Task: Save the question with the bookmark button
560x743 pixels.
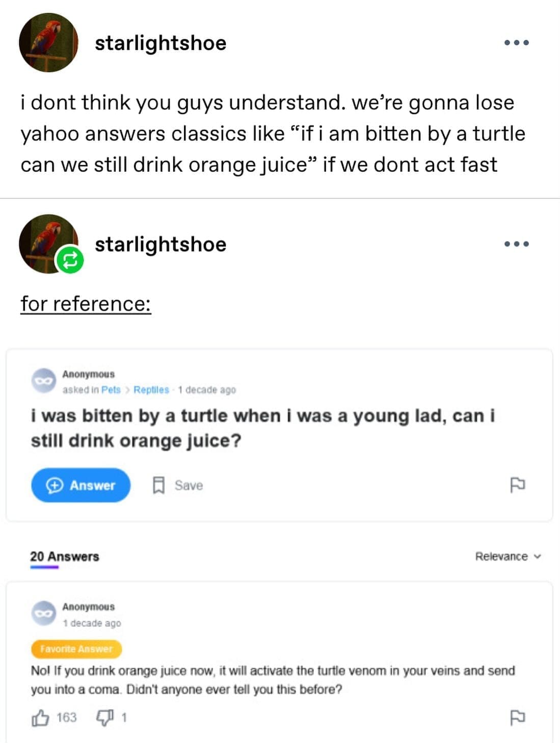Action: pos(178,485)
